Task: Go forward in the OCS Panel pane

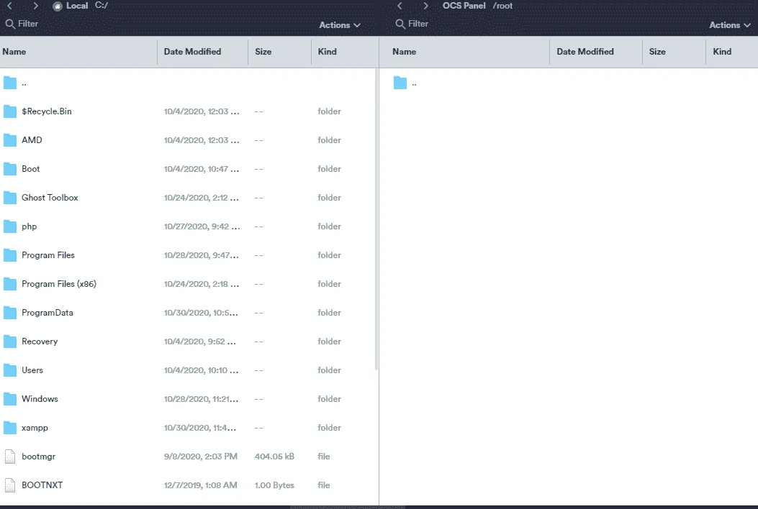Action: point(425,6)
